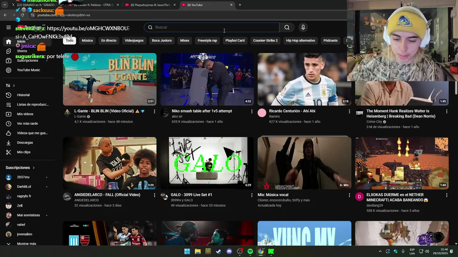Viewport: 458px width, 257px height.
Task: Expand the Tú section chevron
Action: coord(14,86)
